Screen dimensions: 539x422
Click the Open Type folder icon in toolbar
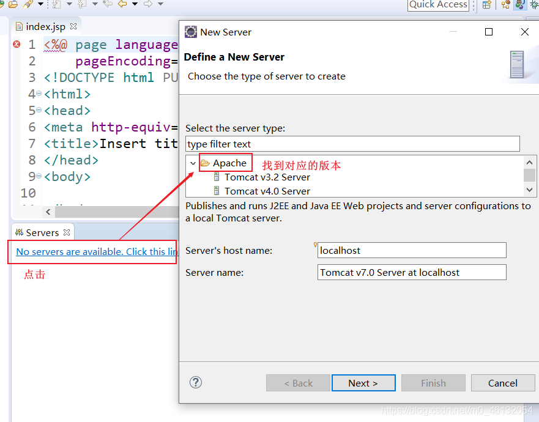(x=13, y=4)
